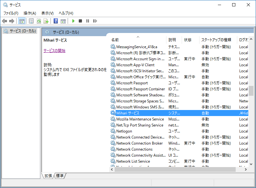This screenshot has height=188, width=256.
Task: Open the Help question-mark icon
Action: tap(56, 21)
